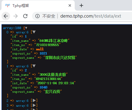The image size is (132, 110).
Task: Open a new tab with the plus button
Action: 81,5
